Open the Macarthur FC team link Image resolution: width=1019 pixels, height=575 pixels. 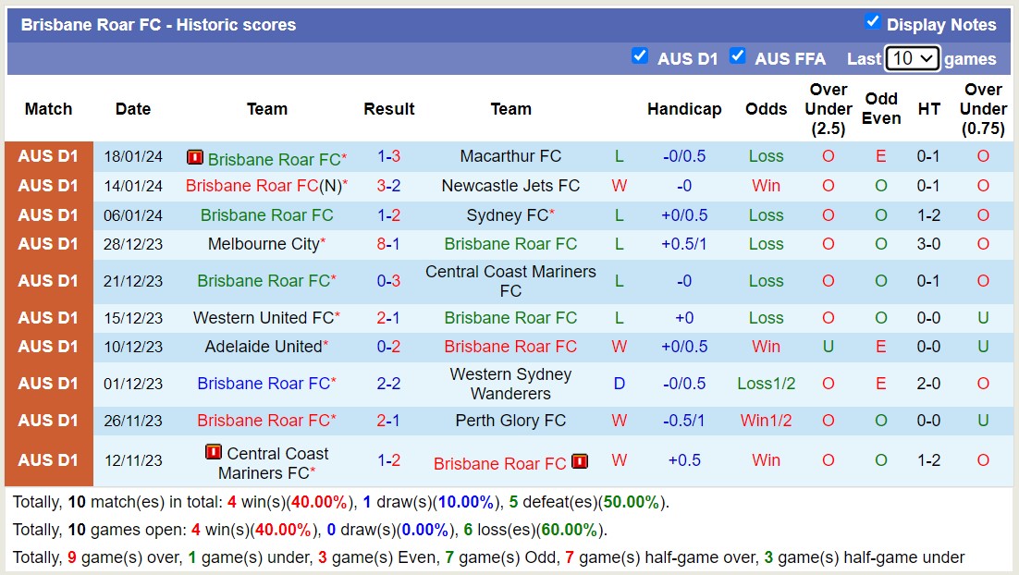[x=511, y=156]
